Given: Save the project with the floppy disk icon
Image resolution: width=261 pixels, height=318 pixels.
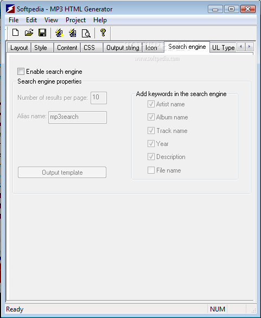Looking at the screenshot, I should (x=42, y=33).
